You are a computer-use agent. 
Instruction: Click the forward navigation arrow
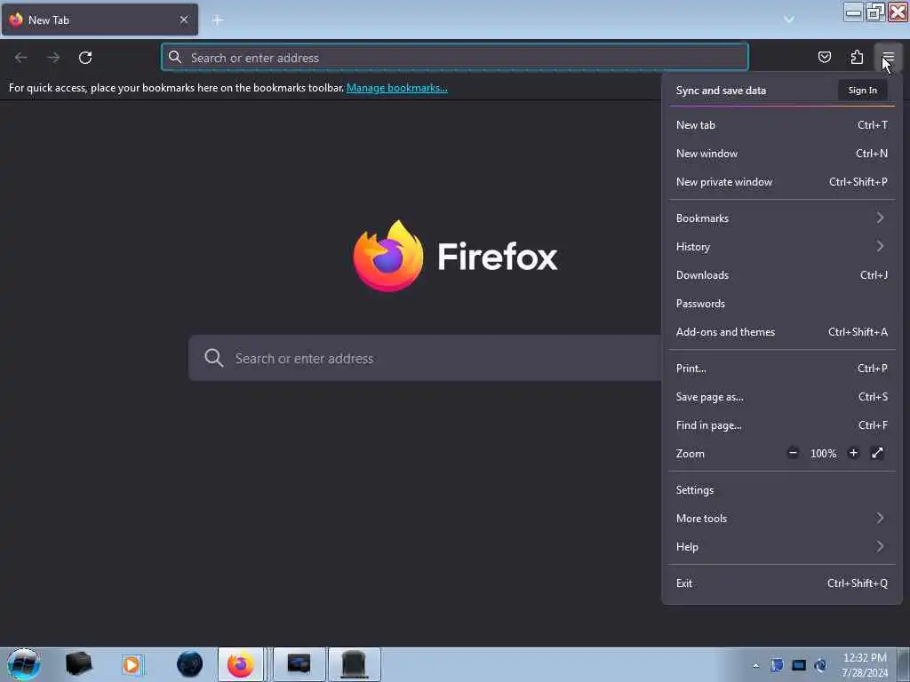[x=53, y=58]
